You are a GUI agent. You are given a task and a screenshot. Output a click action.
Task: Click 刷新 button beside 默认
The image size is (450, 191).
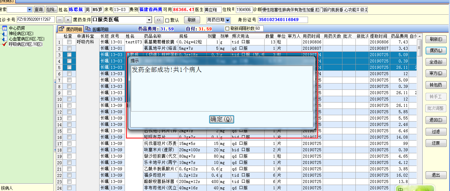click(x=191, y=20)
